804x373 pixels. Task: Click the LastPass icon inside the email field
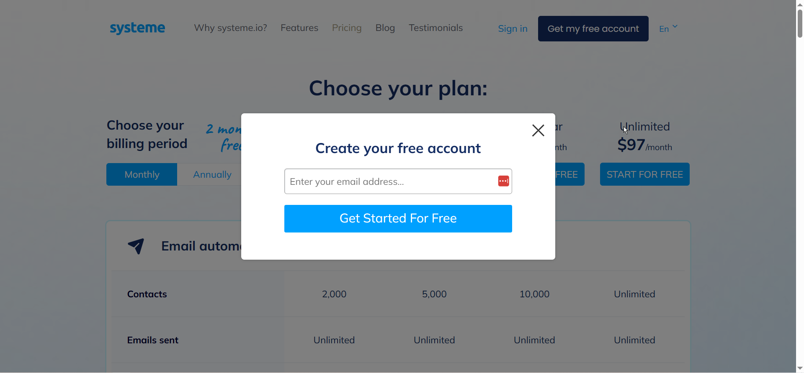click(503, 181)
